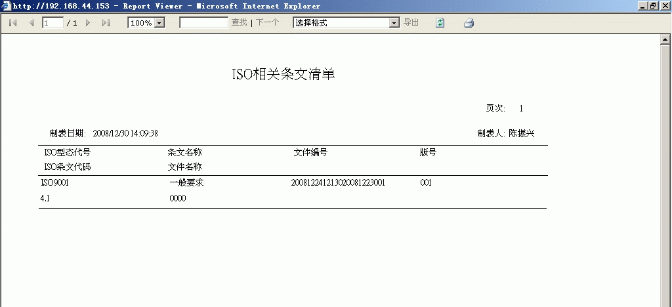Click the scrollbar up arrow
Viewport: 672px width, 307px height.
[664, 40]
